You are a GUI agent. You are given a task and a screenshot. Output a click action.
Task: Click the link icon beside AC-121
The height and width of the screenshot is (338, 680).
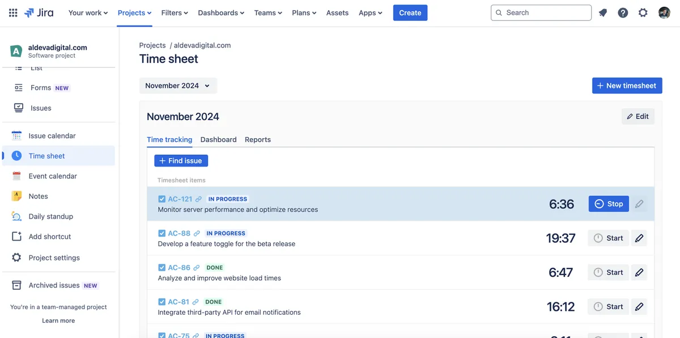pos(198,199)
